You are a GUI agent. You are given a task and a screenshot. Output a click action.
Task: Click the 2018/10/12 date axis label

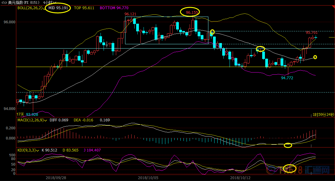pos(240,178)
